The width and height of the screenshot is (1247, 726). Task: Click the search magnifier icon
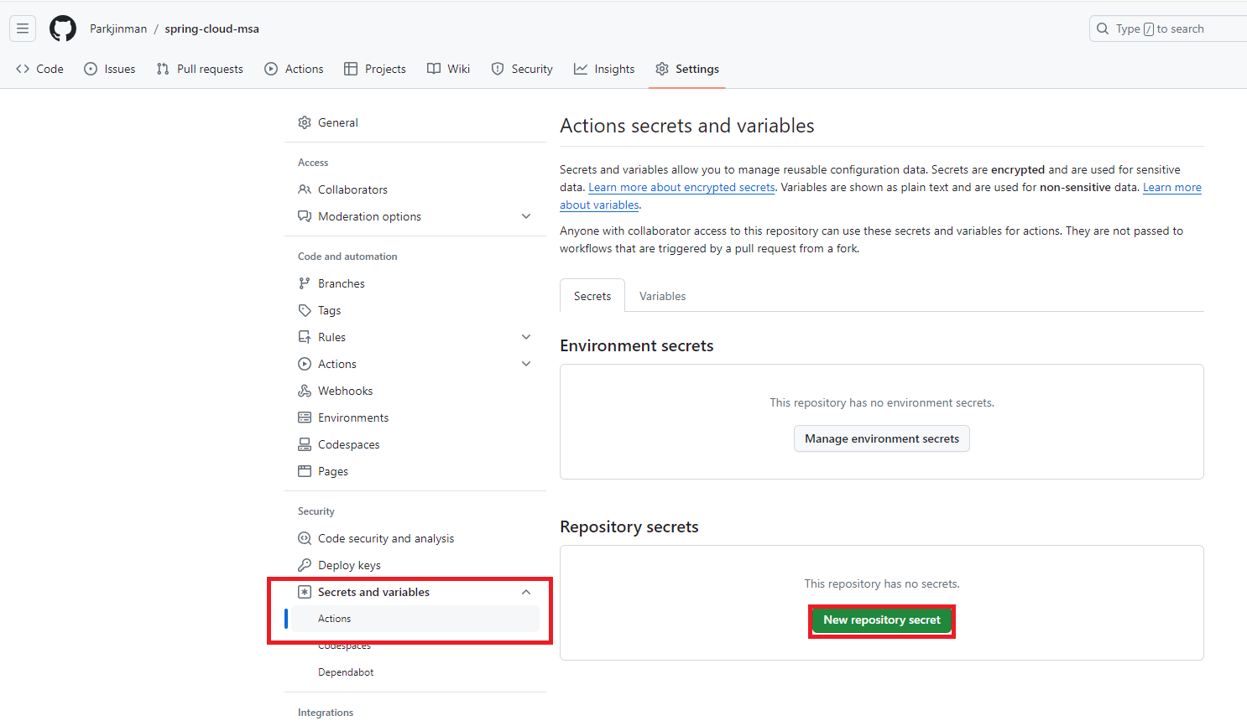pos(1103,29)
